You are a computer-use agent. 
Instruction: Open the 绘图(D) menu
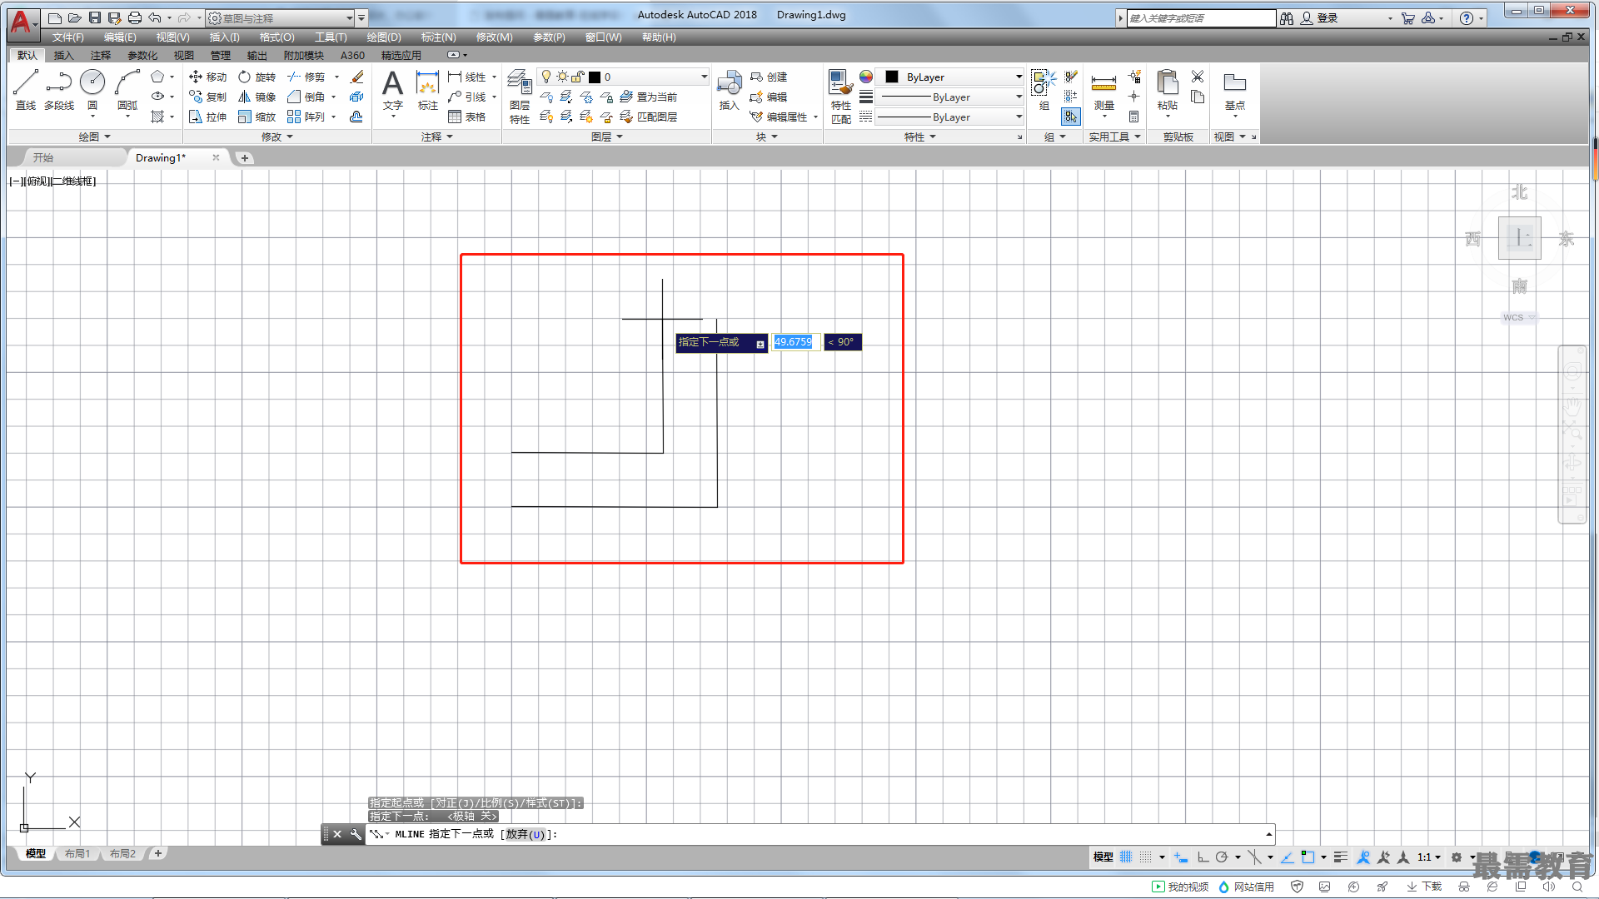384,37
